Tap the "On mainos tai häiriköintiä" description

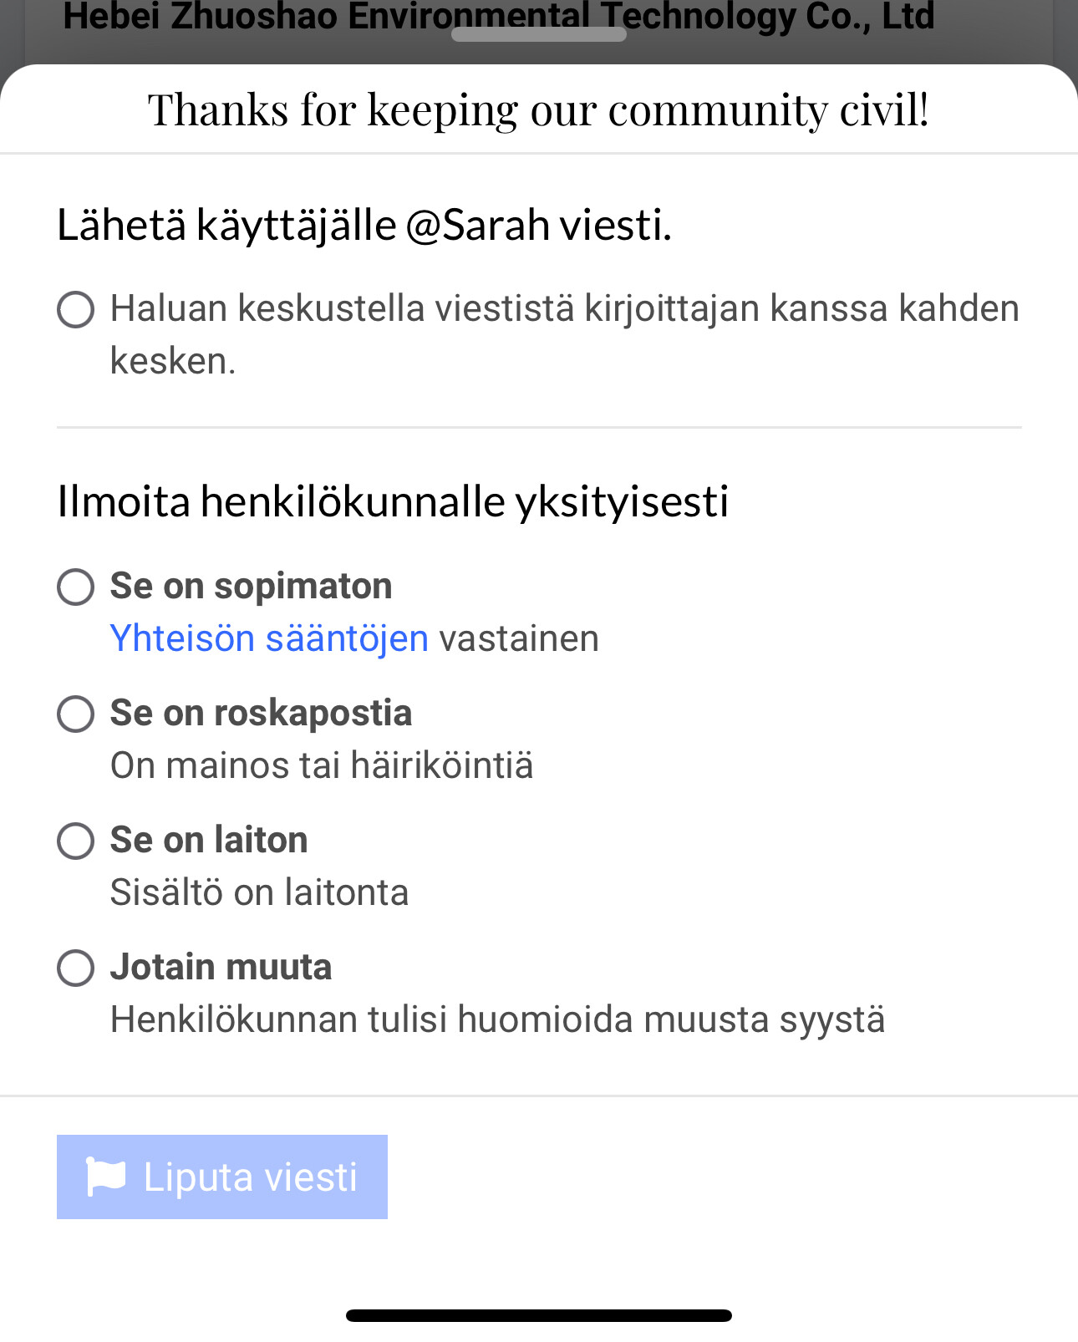pyautogui.click(x=322, y=765)
